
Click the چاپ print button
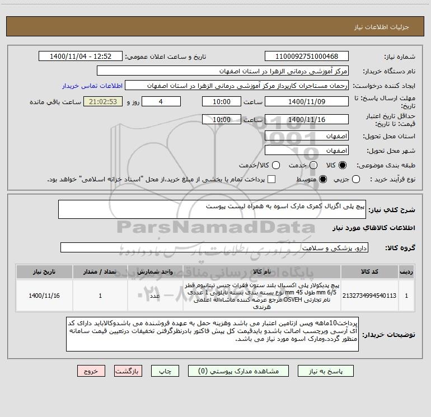165,371
